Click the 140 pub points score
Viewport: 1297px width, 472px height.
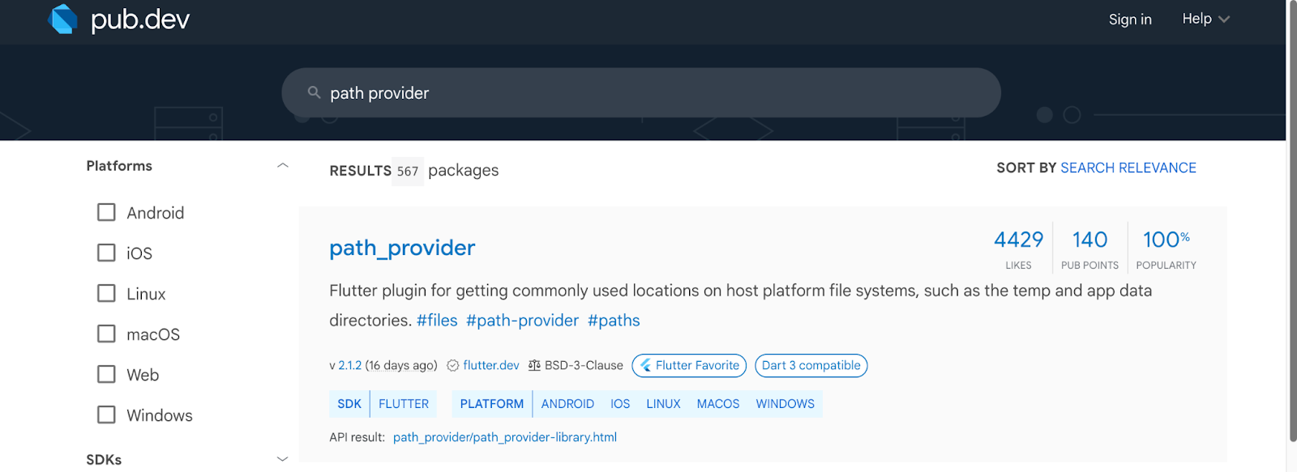(x=1089, y=248)
